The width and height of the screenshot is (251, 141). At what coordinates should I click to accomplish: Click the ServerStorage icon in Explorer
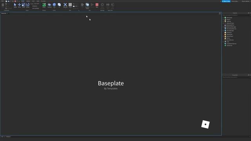[x=225, y=31]
